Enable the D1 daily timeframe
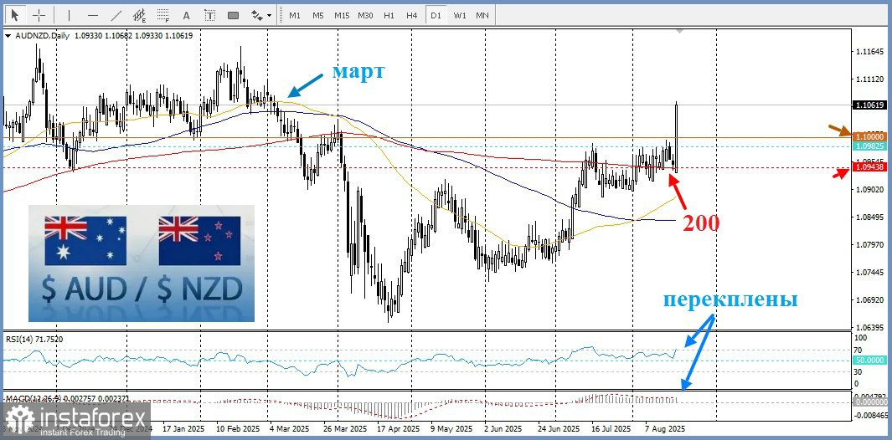This screenshot has width=892, height=440. click(435, 15)
